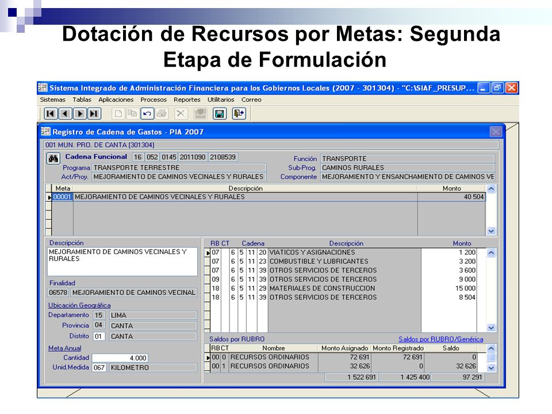Open the Sistemas menu
The width and height of the screenshot is (552, 414).
point(52,99)
